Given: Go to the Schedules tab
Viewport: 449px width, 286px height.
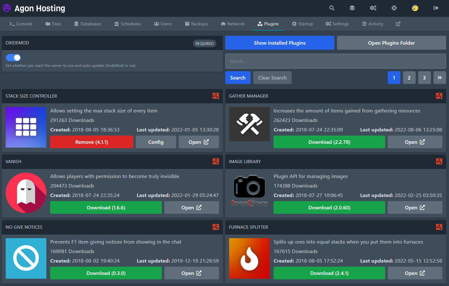Looking at the screenshot, I should pos(128,24).
